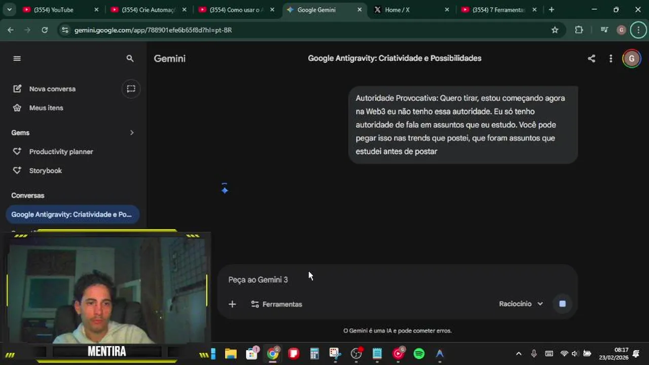Click the Chrome taskbar icon
Viewport: 649px width, 365px height.
(x=273, y=353)
